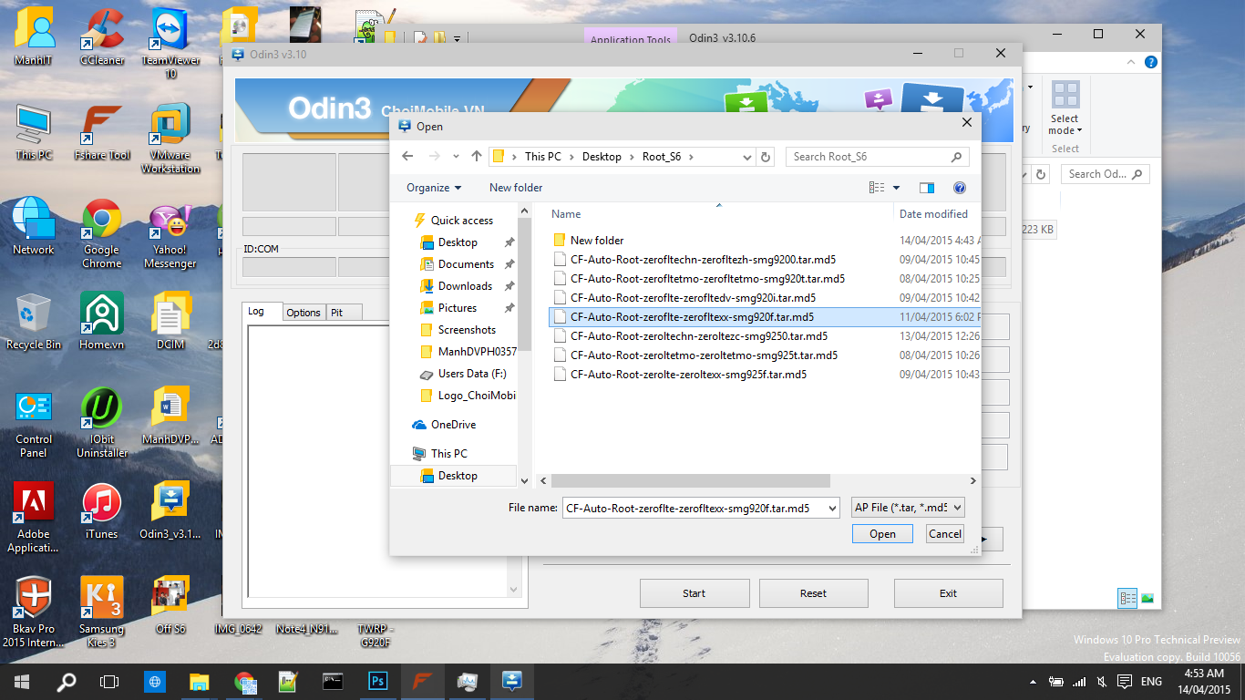
Task: Toggle the preview pane icon
Action: point(927,188)
